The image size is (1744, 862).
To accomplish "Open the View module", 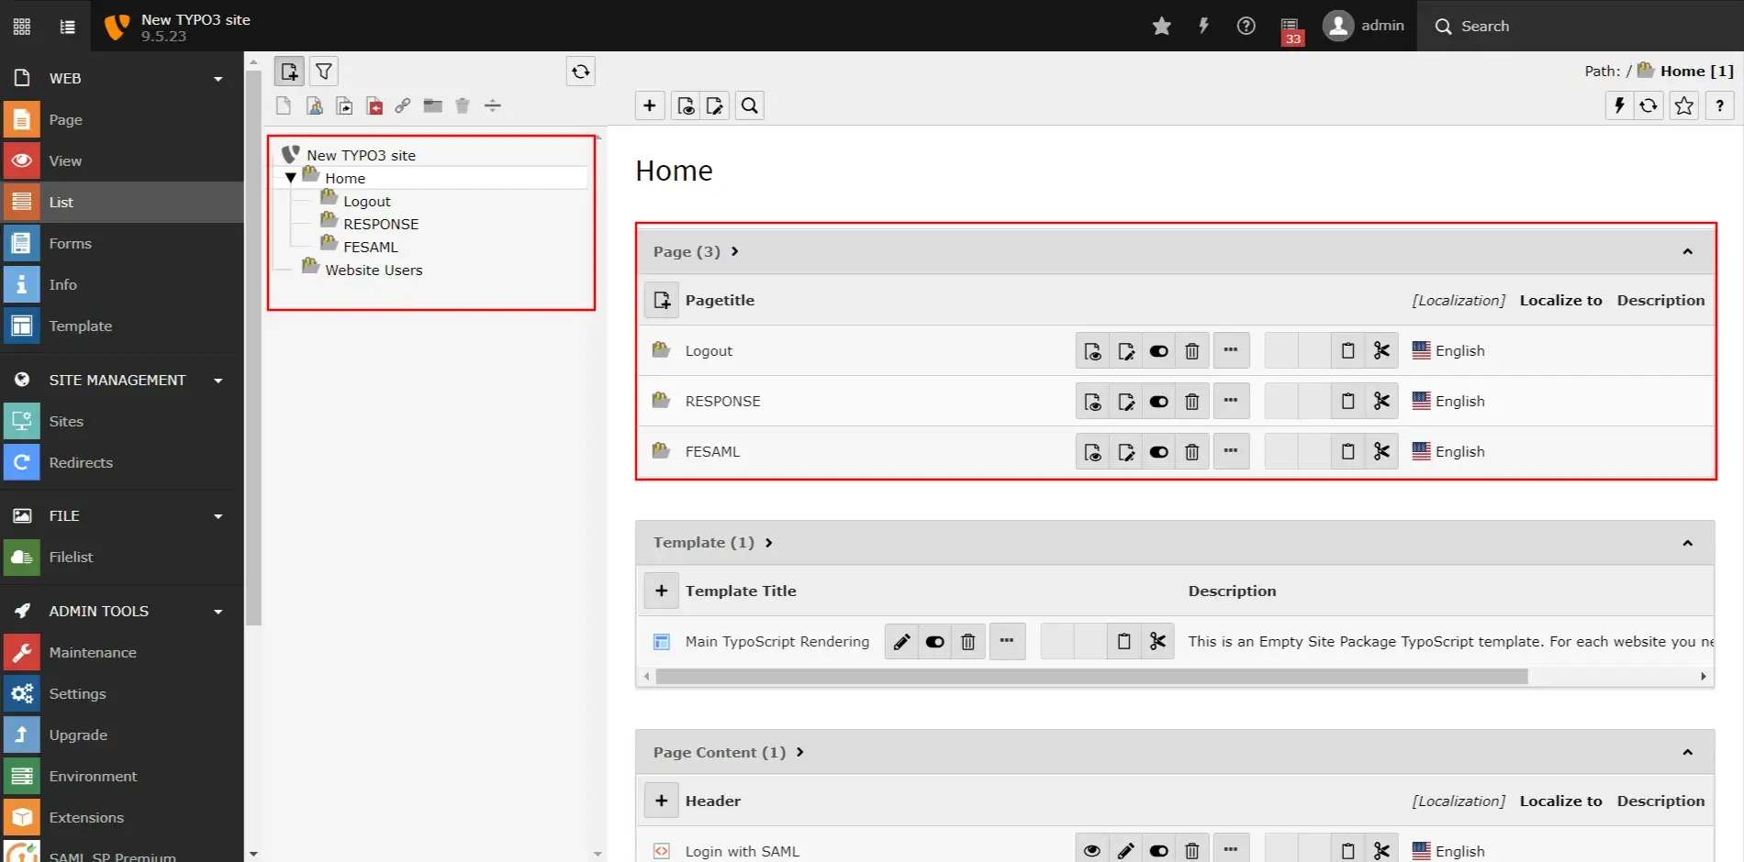I will (122, 160).
